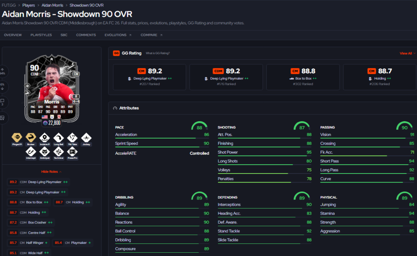The width and height of the screenshot is (417, 256).
Task: Open the comments bubble icon showing 3
Action: coord(2,101)
